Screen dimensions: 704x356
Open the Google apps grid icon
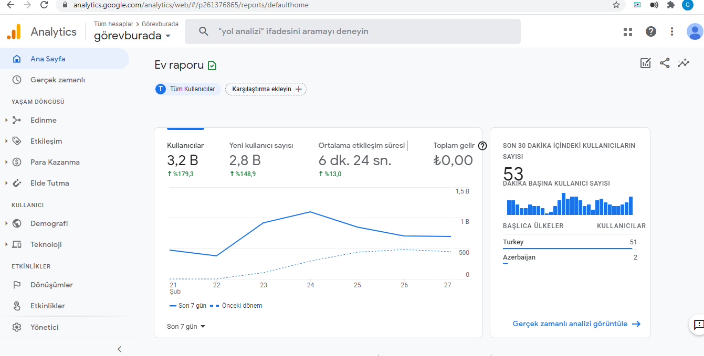tap(628, 31)
